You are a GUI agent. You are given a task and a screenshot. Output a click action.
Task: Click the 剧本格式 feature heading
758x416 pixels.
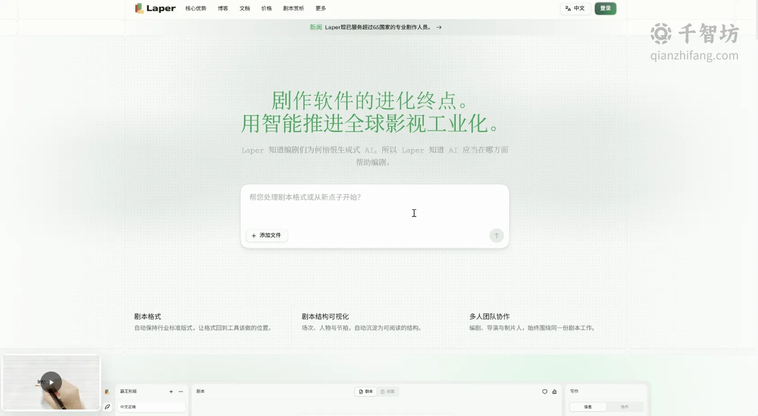click(x=147, y=317)
